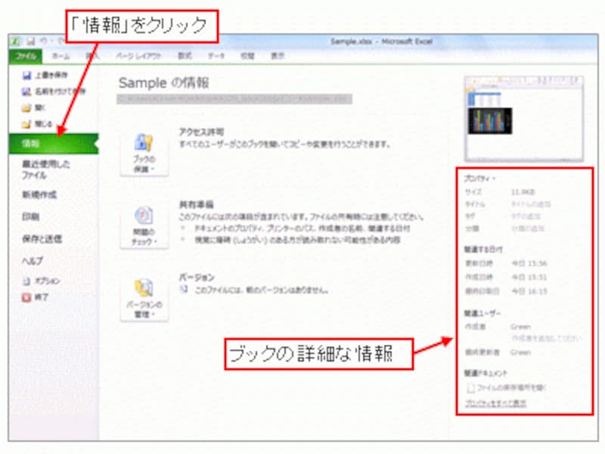605x454 pixels.
Task: Select 新規作成 (New) in backstage menu
Action: click(39, 194)
